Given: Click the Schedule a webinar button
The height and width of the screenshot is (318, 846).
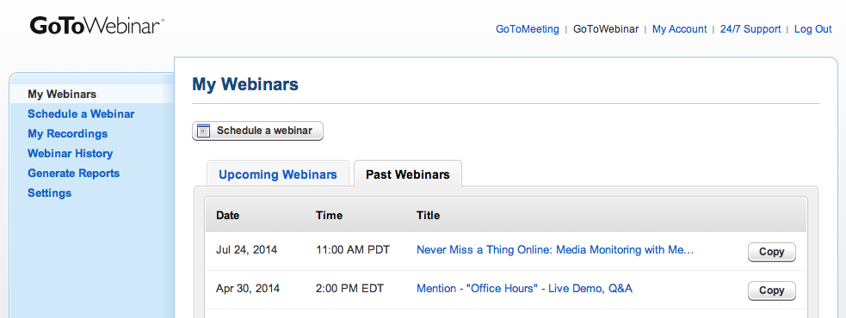Looking at the screenshot, I should 257,131.
